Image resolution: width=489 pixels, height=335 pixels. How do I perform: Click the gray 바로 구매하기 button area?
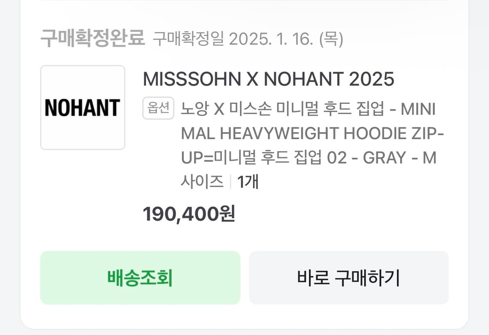(x=348, y=277)
